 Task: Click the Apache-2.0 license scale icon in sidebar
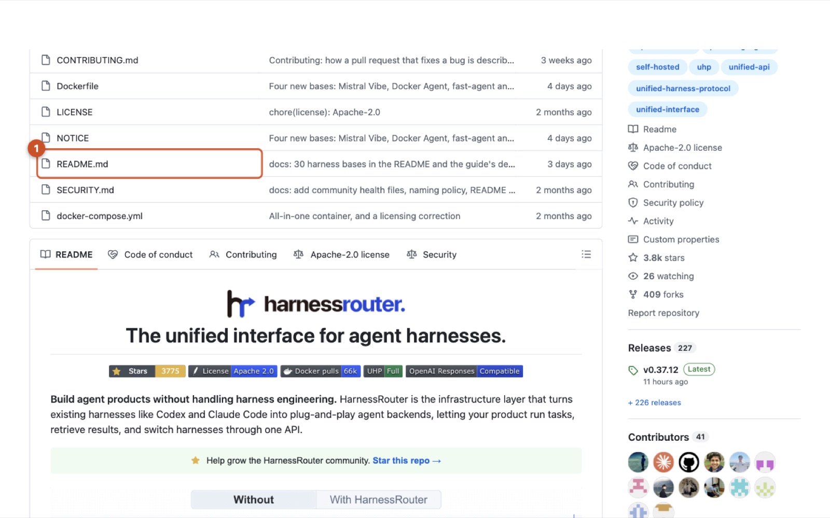pos(633,148)
